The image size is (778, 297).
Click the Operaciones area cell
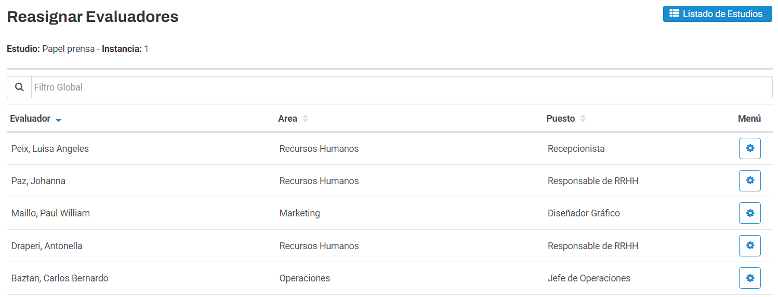click(x=305, y=278)
